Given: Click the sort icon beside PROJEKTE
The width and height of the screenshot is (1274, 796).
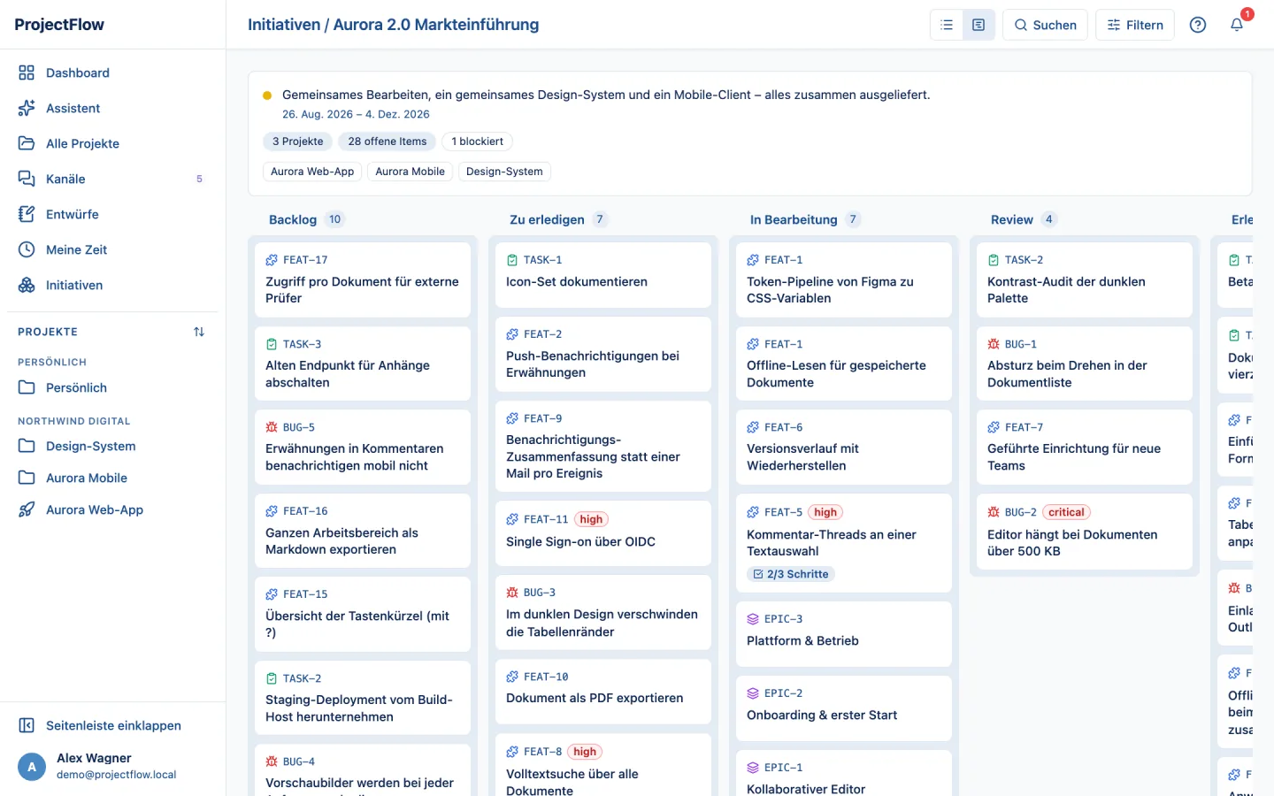Looking at the screenshot, I should 199,332.
